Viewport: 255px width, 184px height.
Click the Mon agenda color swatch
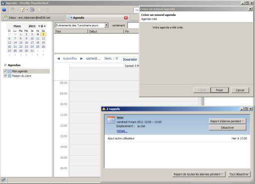point(9,71)
